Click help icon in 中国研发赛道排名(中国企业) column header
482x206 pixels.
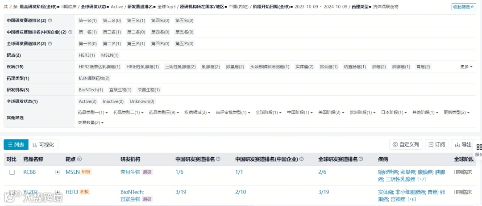coord(301,159)
